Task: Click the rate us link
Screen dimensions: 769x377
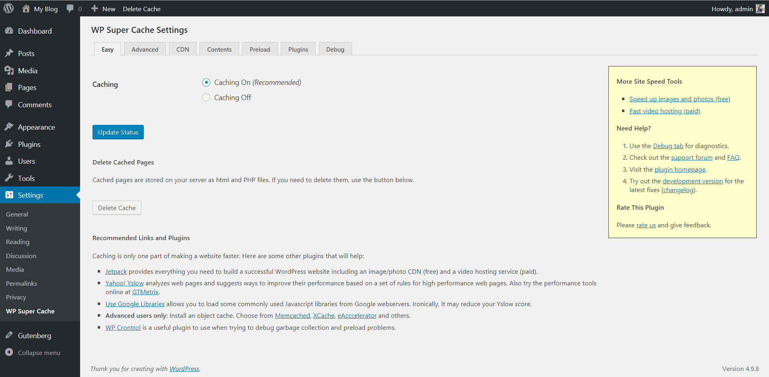Action: pos(646,225)
